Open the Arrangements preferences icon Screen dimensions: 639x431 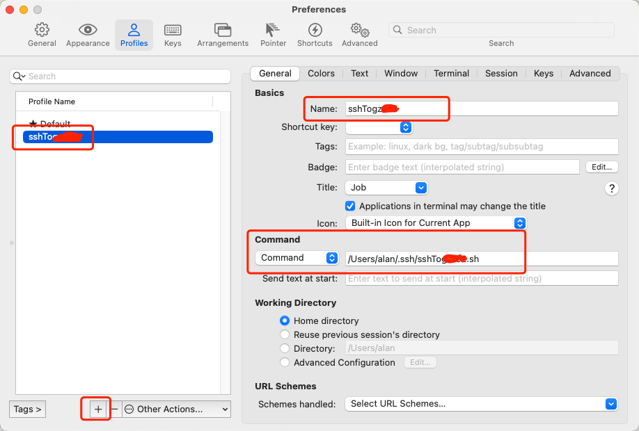click(x=223, y=34)
